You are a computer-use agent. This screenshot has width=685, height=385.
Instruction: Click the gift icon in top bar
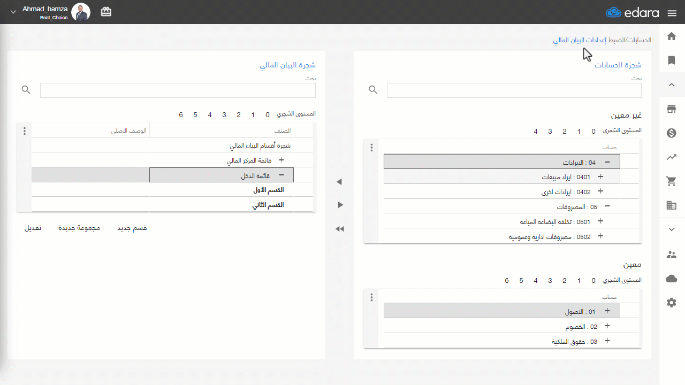click(106, 12)
